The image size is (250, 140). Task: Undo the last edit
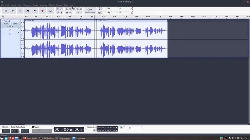[77, 12]
